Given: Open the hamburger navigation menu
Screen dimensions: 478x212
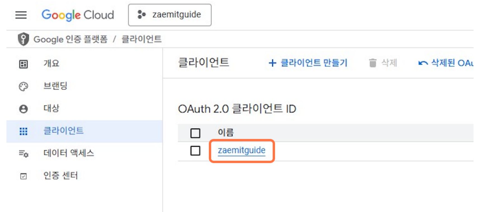Looking at the screenshot, I should [21, 15].
